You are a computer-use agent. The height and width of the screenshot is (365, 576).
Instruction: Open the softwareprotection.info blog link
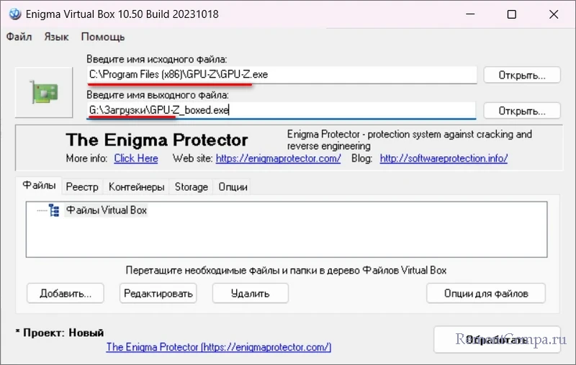click(x=444, y=158)
